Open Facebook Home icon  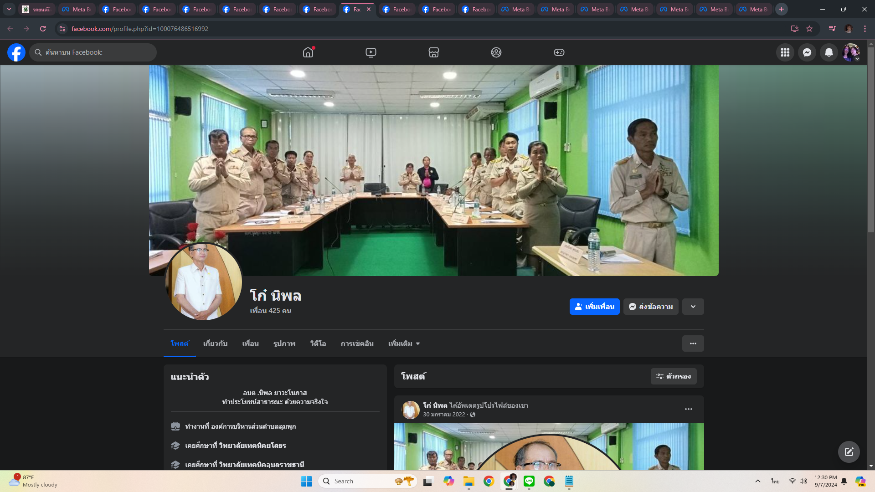pyautogui.click(x=308, y=52)
